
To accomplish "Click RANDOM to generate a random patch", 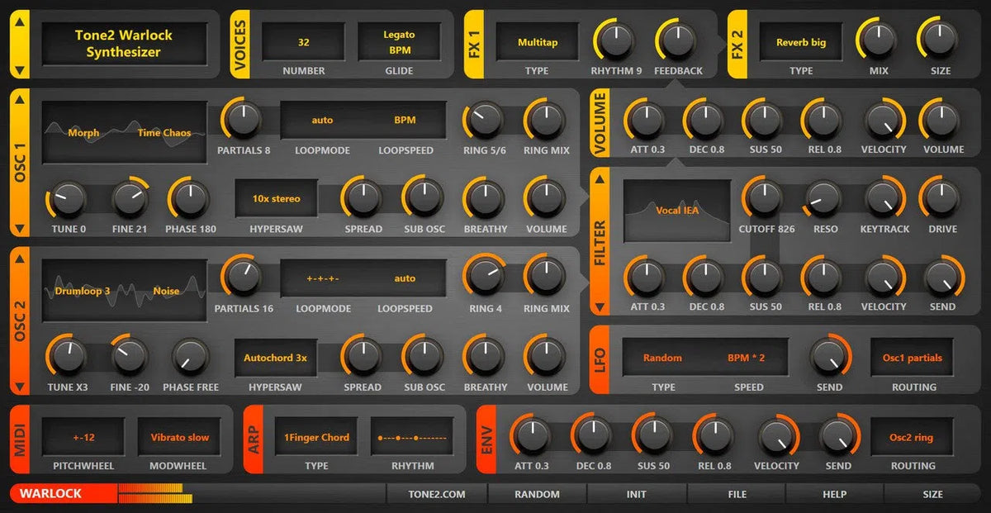I will (x=537, y=494).
